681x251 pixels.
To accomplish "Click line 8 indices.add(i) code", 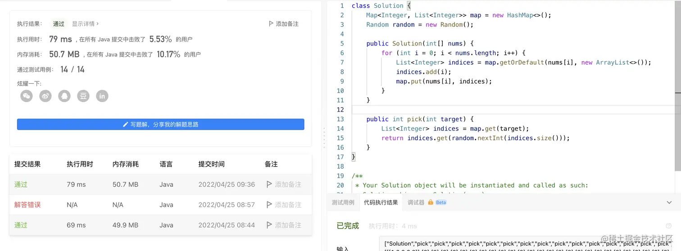I will tap(423, 72).
